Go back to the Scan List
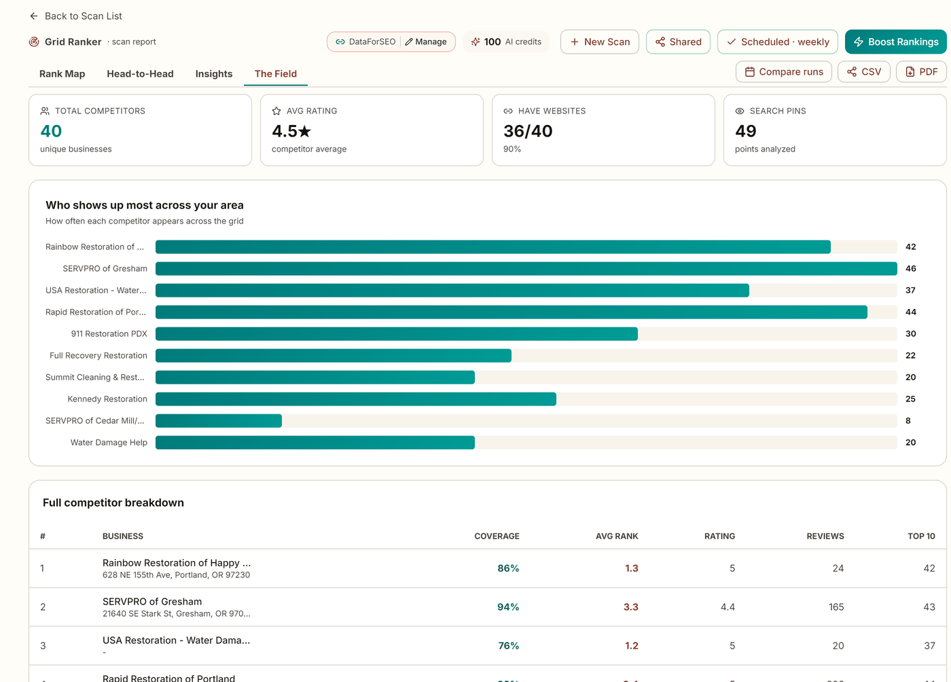Image resolution: width=951 pixels, height=682 pixels. (76, 16)
